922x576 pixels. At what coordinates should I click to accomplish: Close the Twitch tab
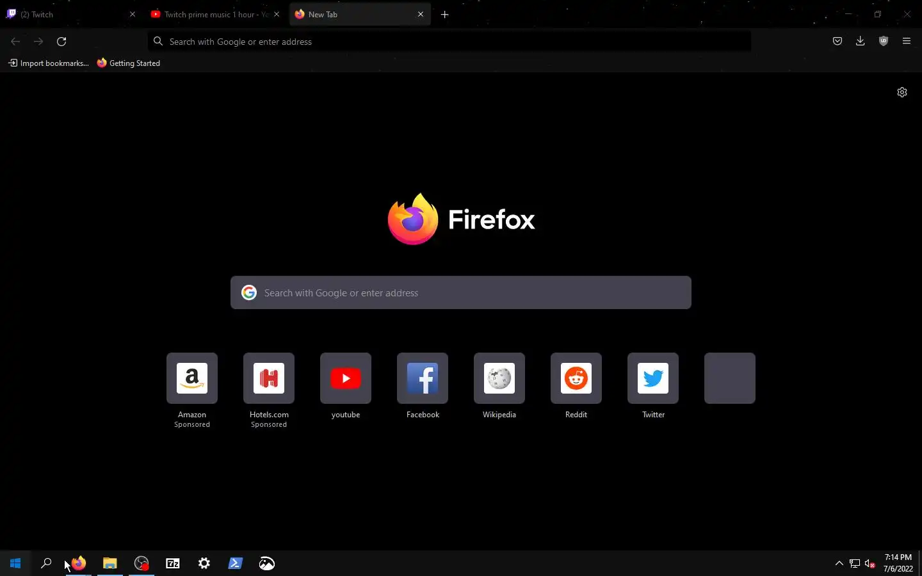(133, 14)
